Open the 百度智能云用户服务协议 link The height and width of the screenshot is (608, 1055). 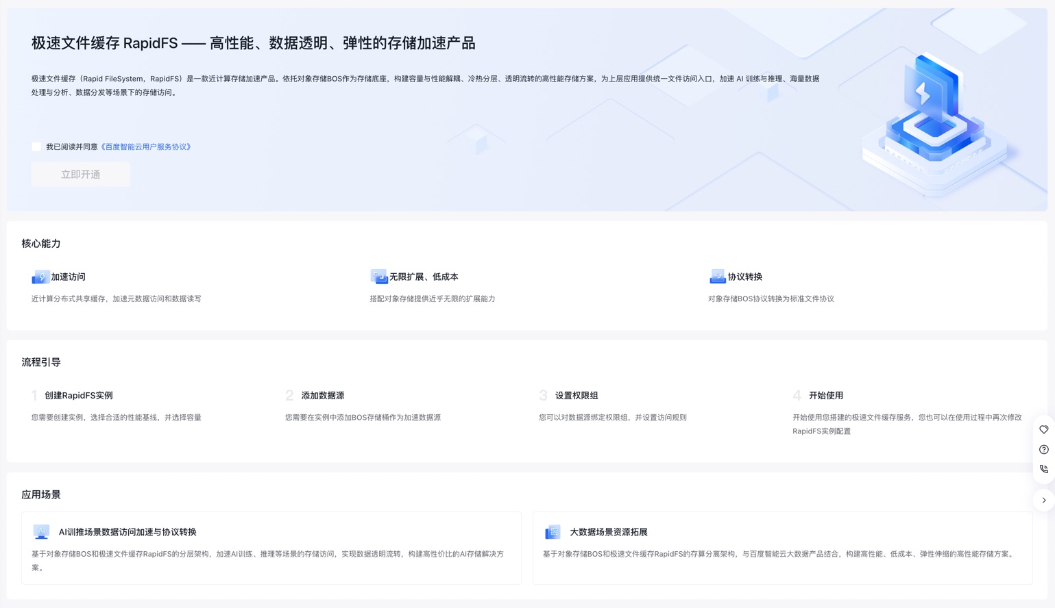(146, 147)
